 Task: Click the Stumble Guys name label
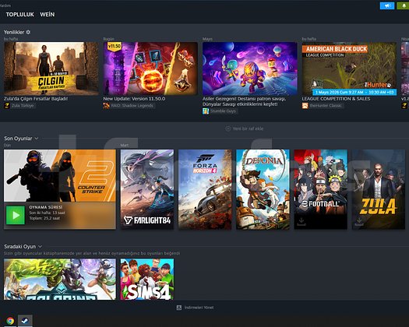pyautogui.click(x=223, y=111)
